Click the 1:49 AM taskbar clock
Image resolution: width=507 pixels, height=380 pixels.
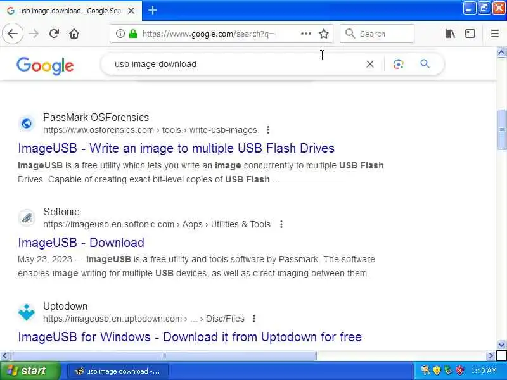click(484, 370)
